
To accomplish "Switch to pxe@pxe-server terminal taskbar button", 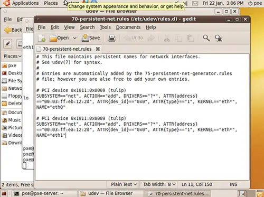I will 44,193.
